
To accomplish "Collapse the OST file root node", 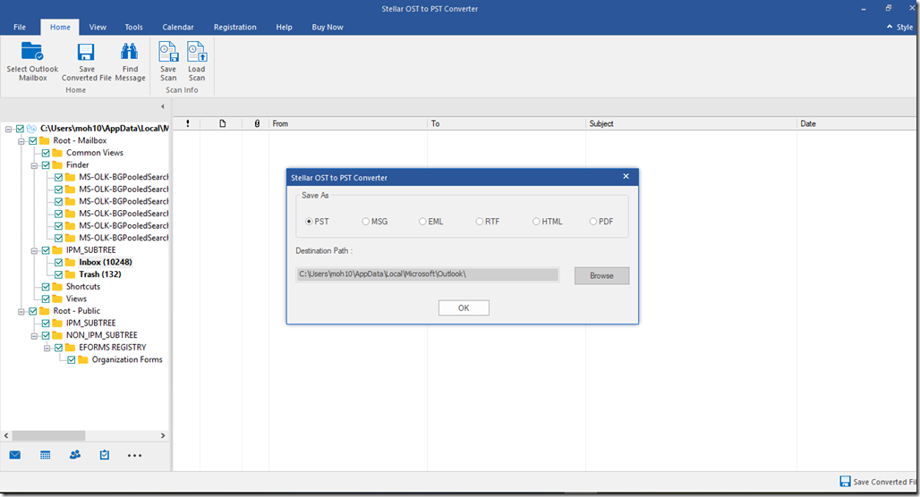I will [x=8, y=129].
